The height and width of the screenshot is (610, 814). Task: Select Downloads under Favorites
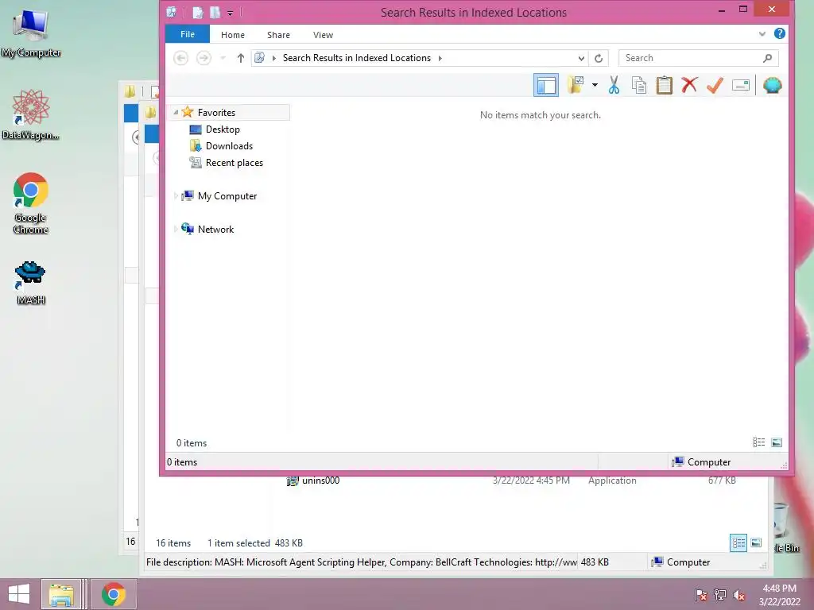tap(229, 146)
